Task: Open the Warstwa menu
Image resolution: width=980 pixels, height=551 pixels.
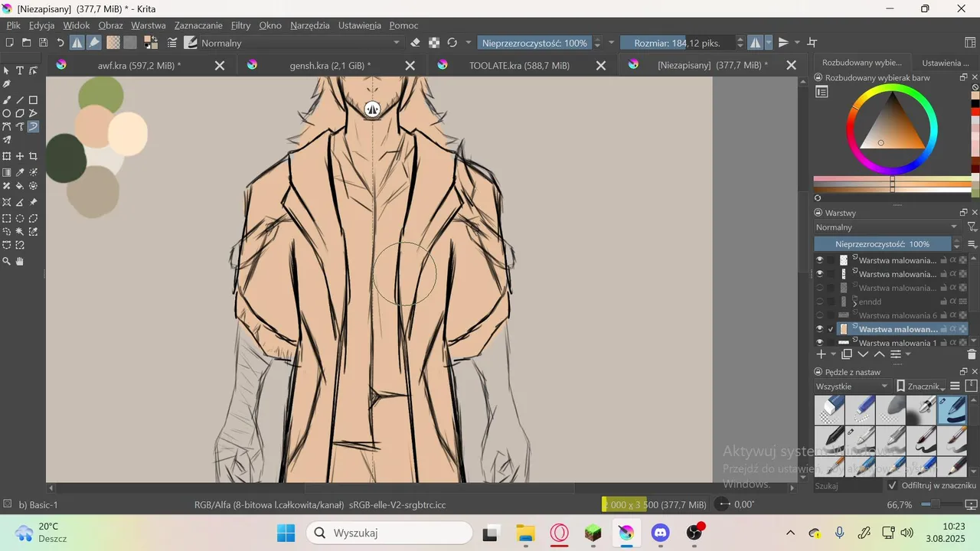Action: [x=148, y=25]
